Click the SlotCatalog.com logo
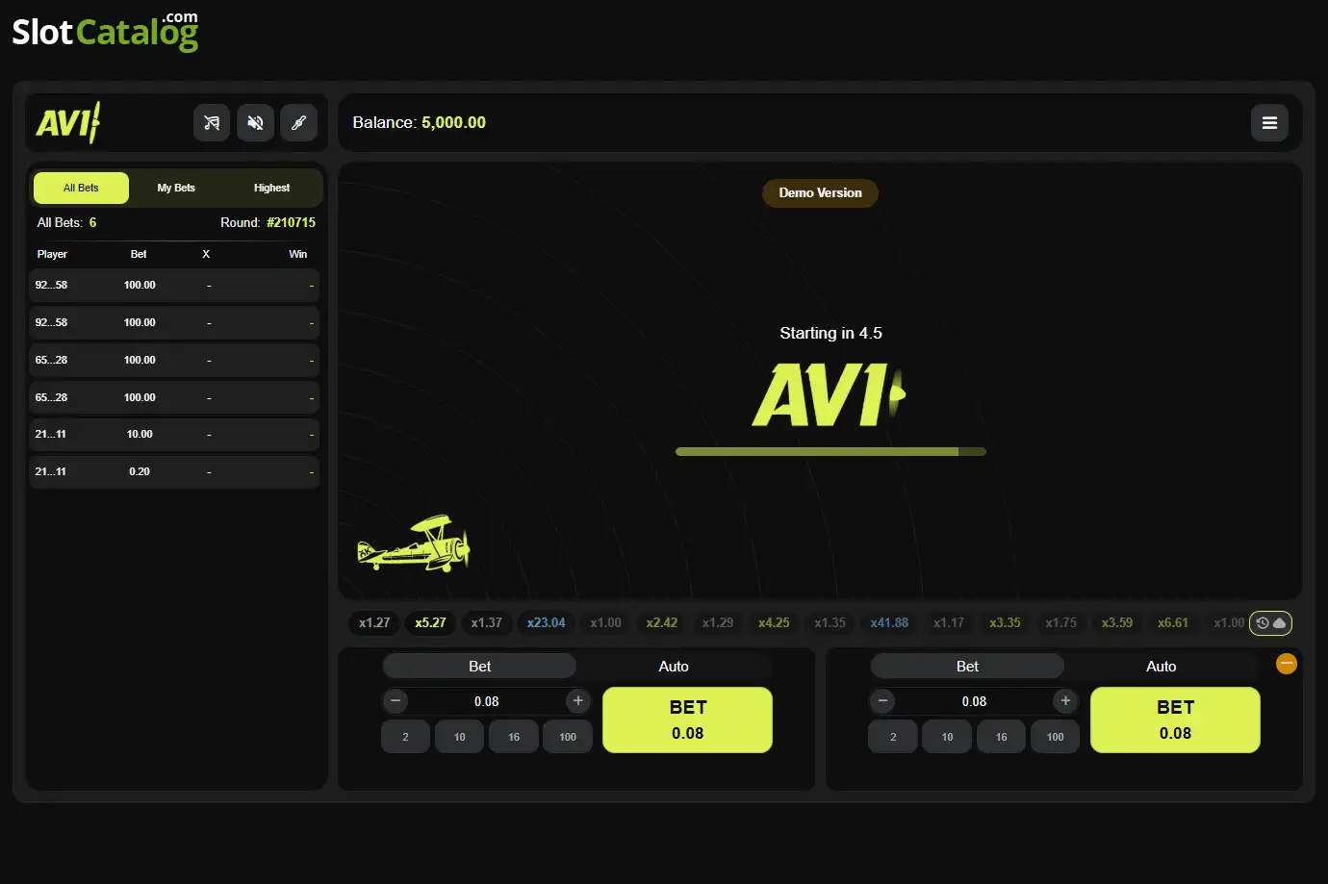 coord(105,31)
